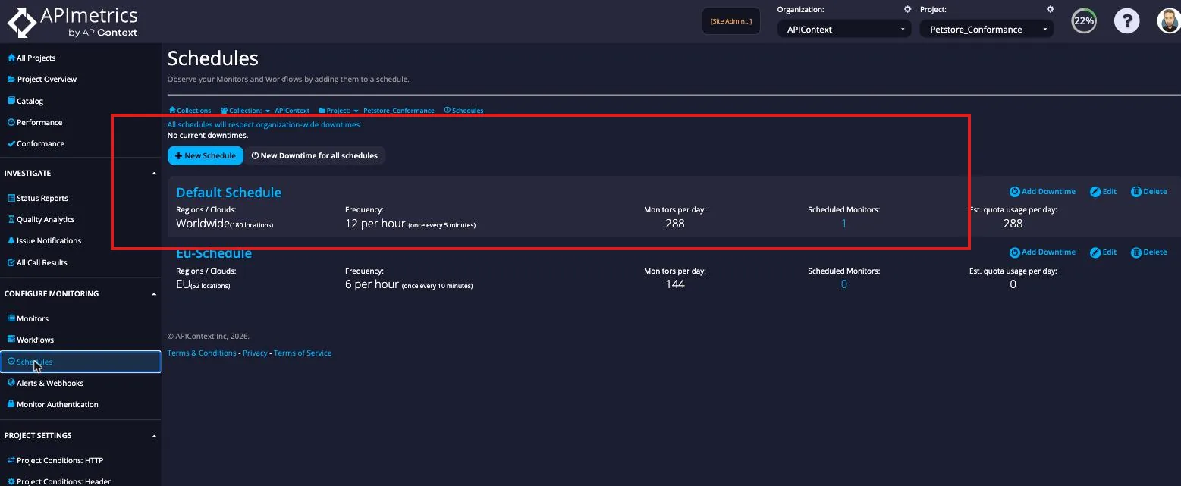This screenshot has width=1181, height=486.
Task: Delete the Eu-Schedule
Action: click(x=1148, y=252)
